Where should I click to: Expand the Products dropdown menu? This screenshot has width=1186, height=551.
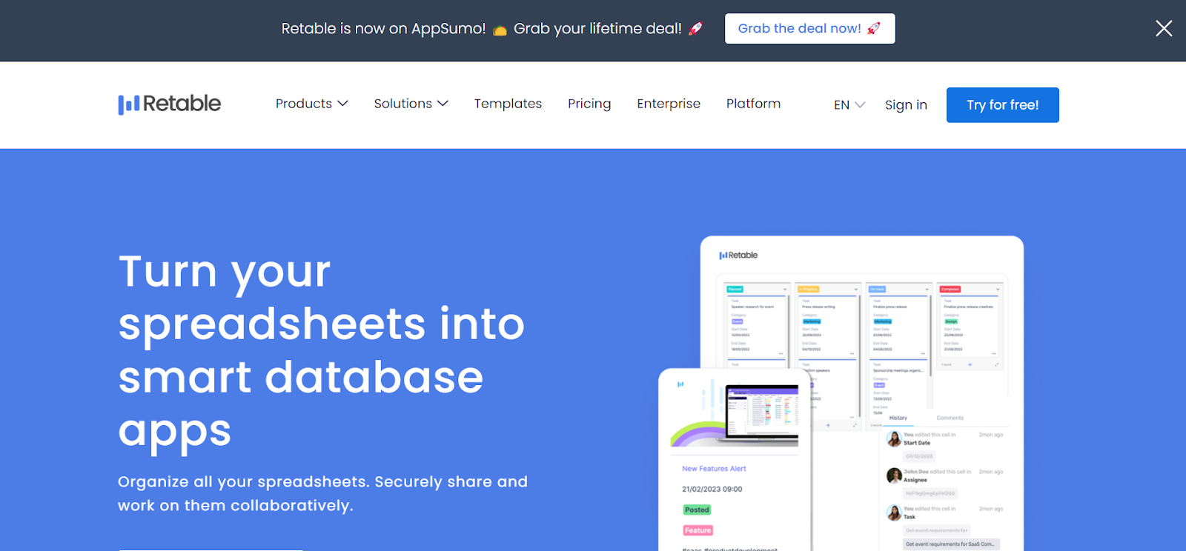click(x=311, y=104)
